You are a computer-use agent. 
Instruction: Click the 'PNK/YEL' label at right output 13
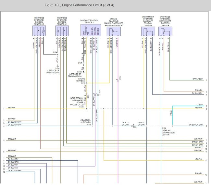coord(198,173)
